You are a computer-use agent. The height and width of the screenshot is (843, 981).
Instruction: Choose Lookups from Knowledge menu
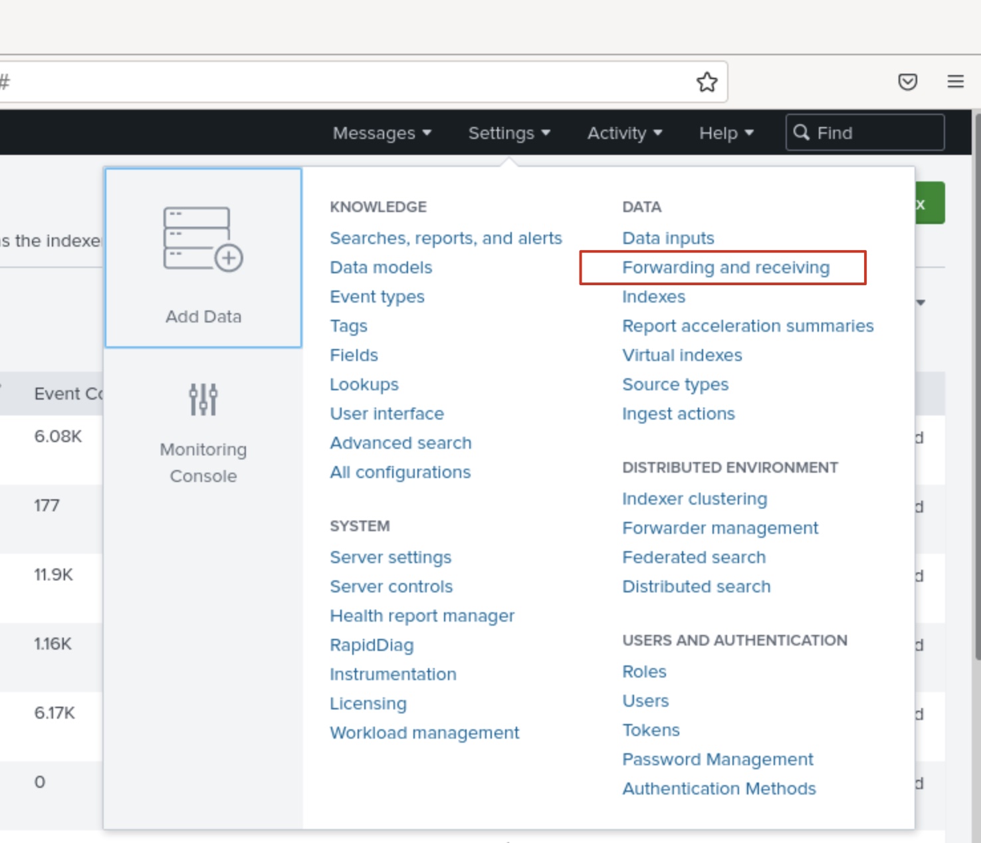coord(364,384)
